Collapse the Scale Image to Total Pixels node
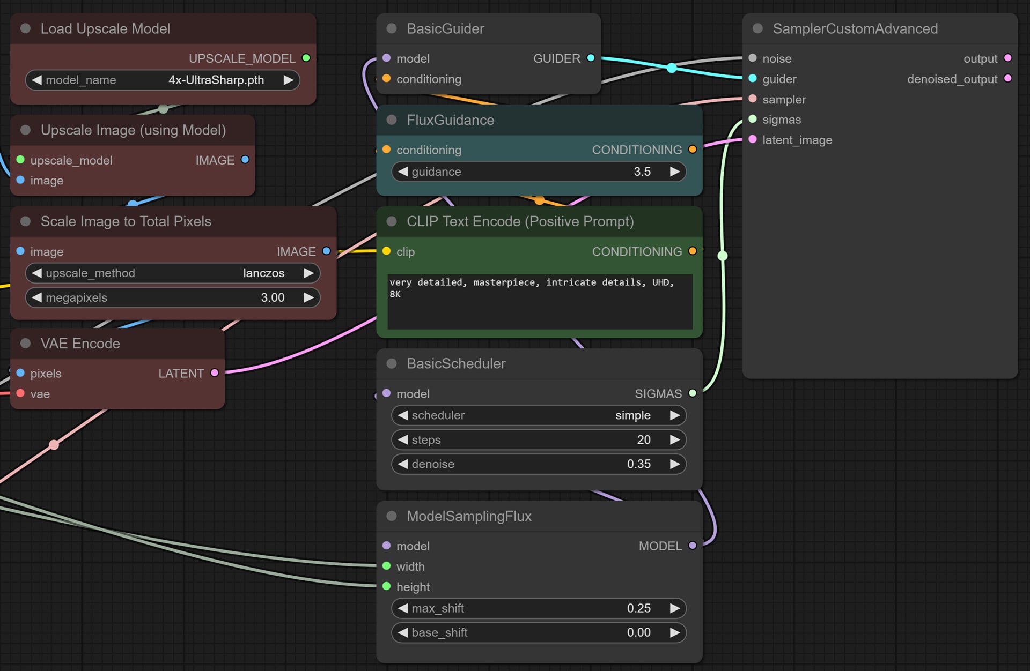1030x671 pixels. click(25, 221)
